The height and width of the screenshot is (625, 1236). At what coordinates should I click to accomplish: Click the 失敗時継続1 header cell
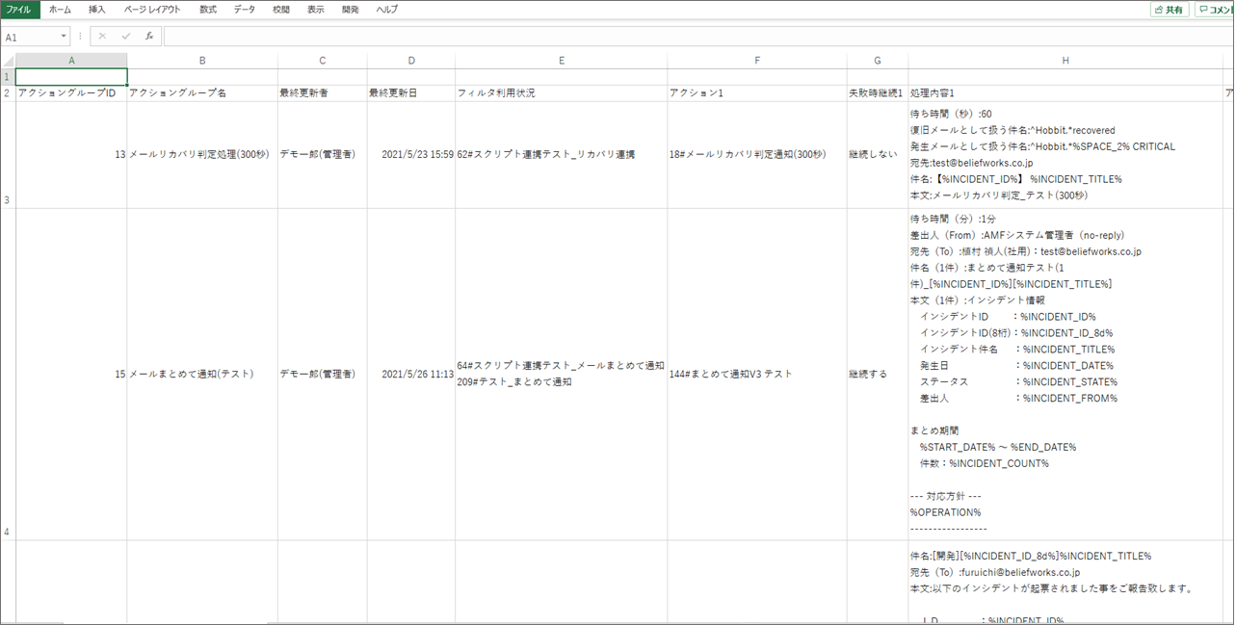coord(877,93)
